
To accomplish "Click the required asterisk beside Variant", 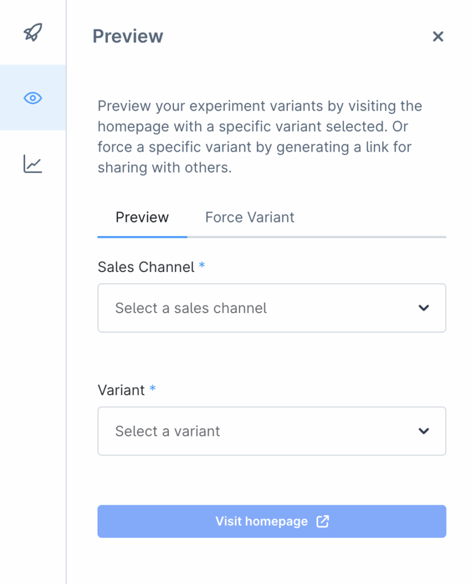I will pyautogui.click(x=152, y=389).
